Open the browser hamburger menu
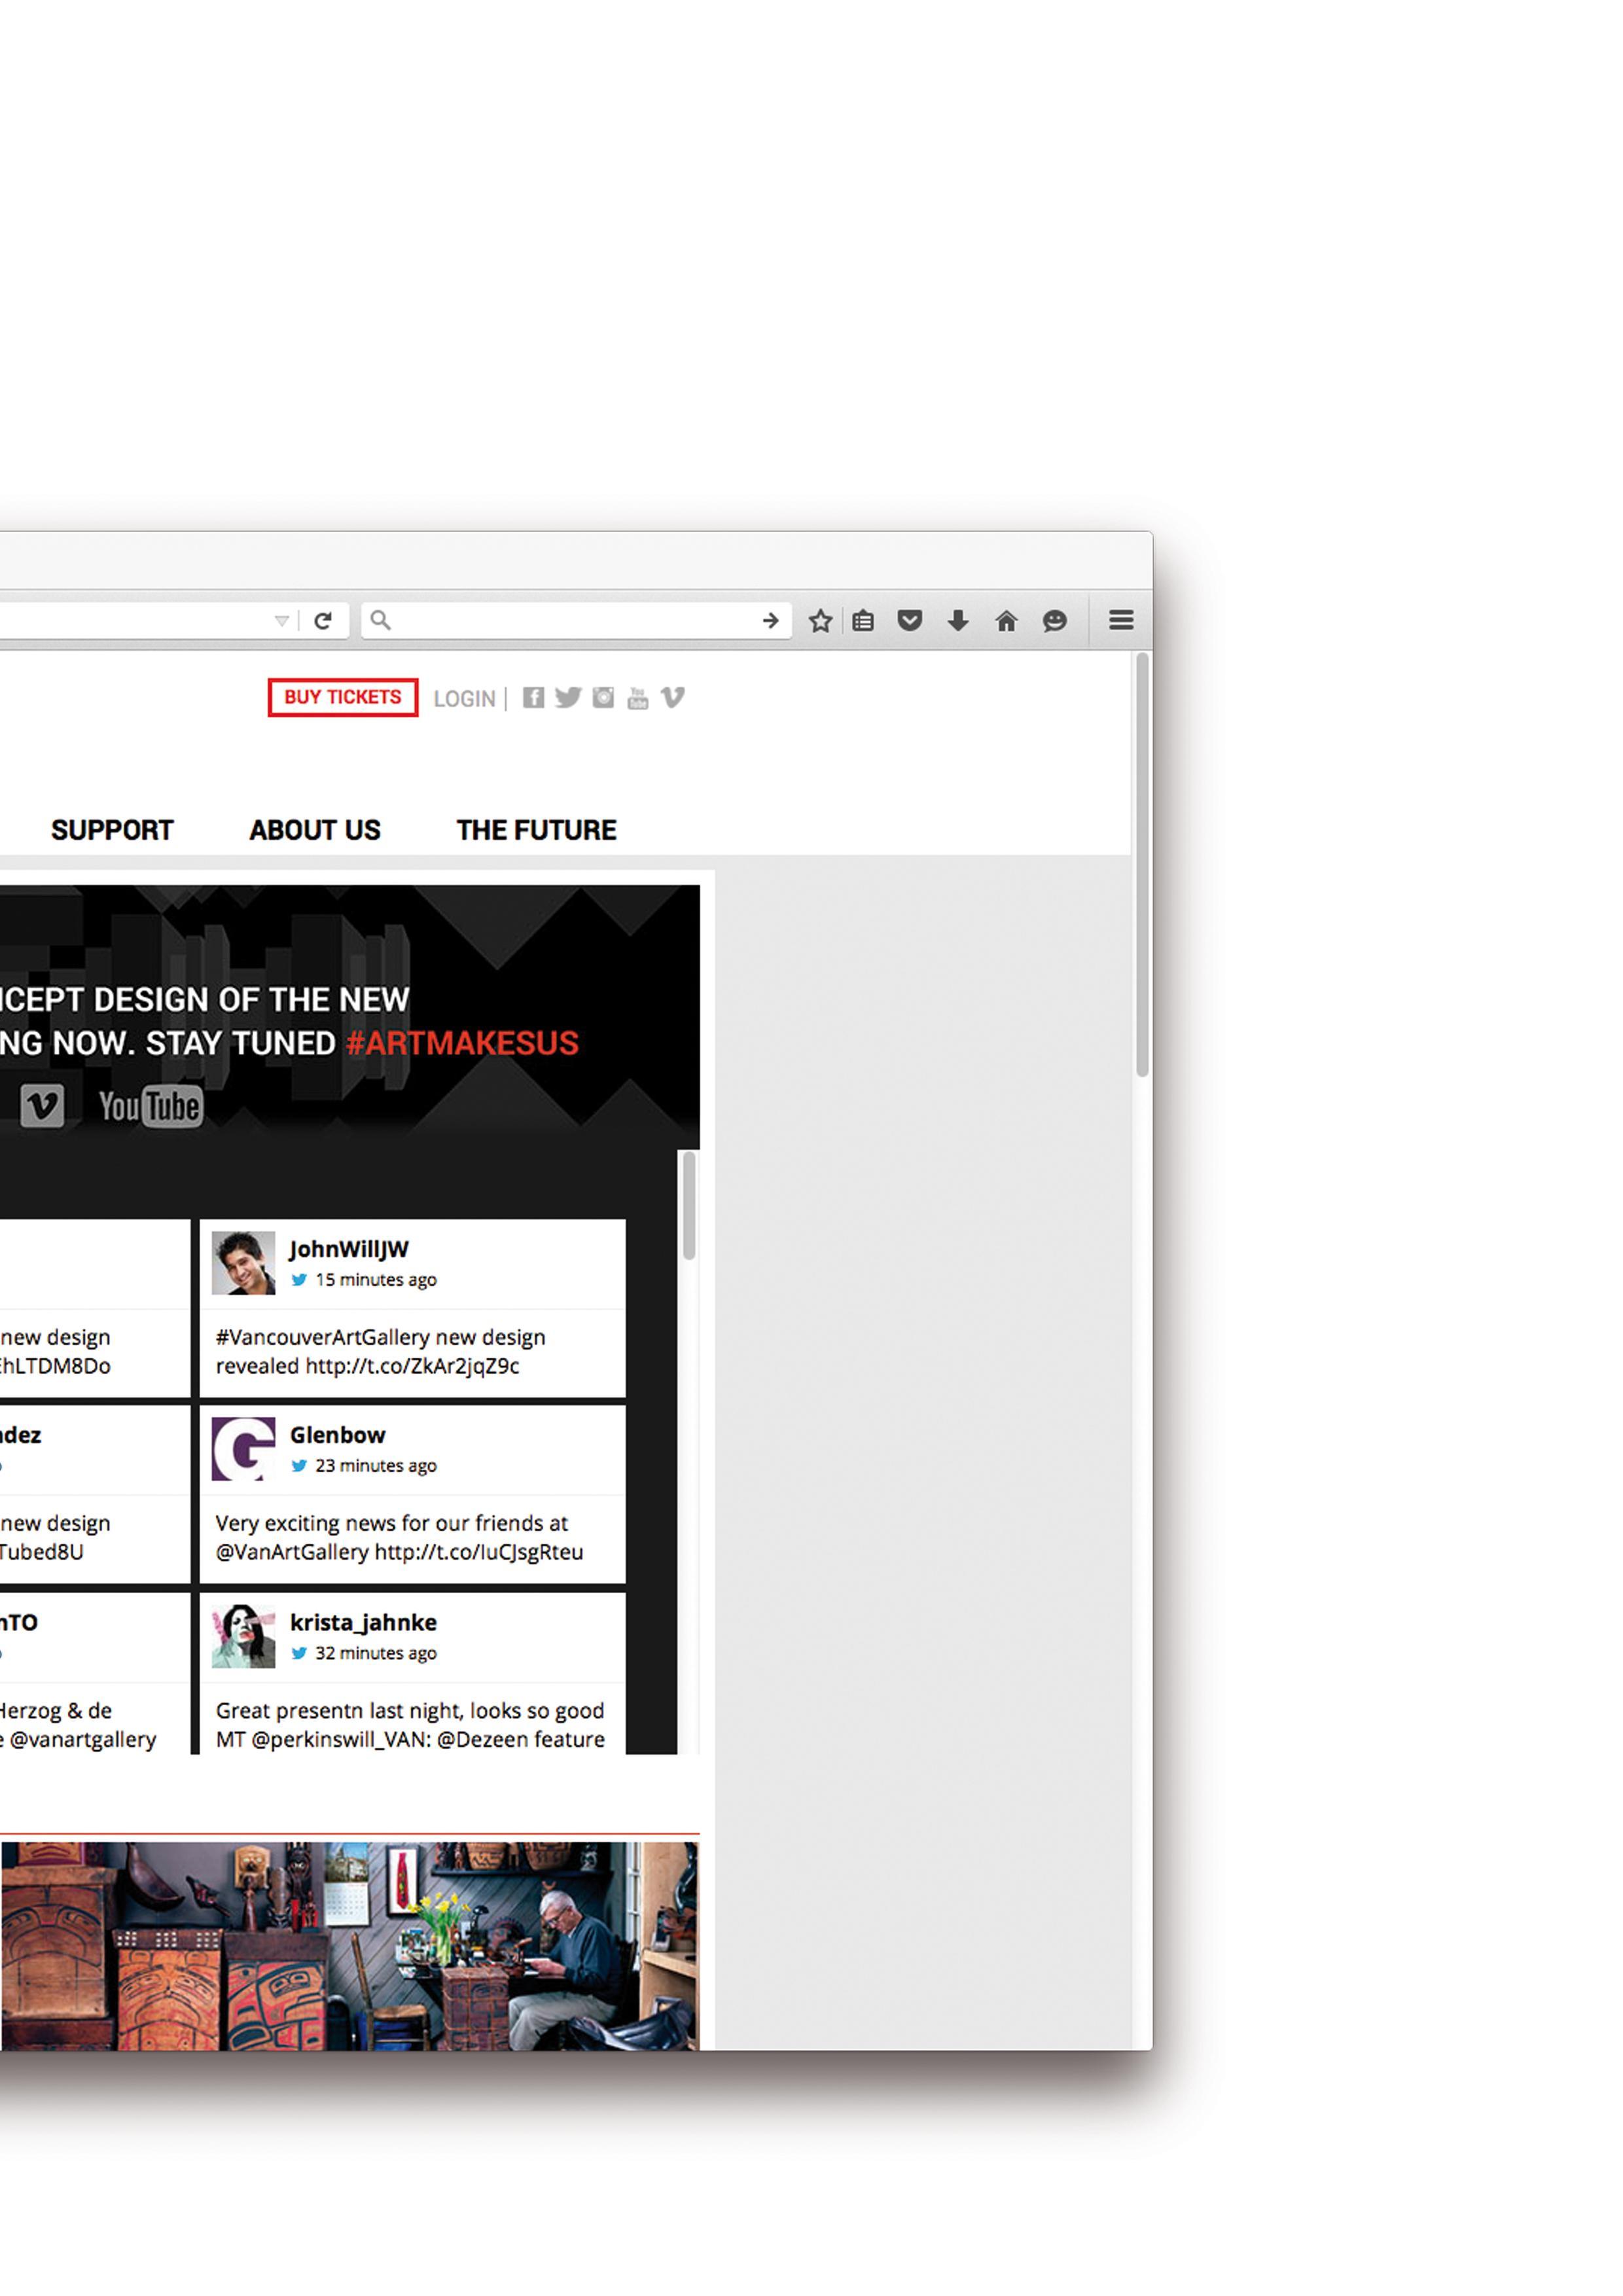 [x=1121, y=621]
